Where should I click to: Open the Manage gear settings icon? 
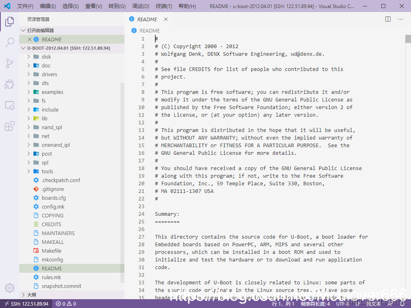(x=10, y=288)
